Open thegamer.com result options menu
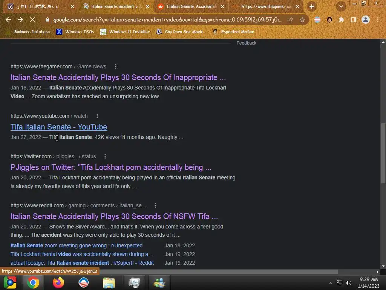386x290 pixels. pos(116,66)
